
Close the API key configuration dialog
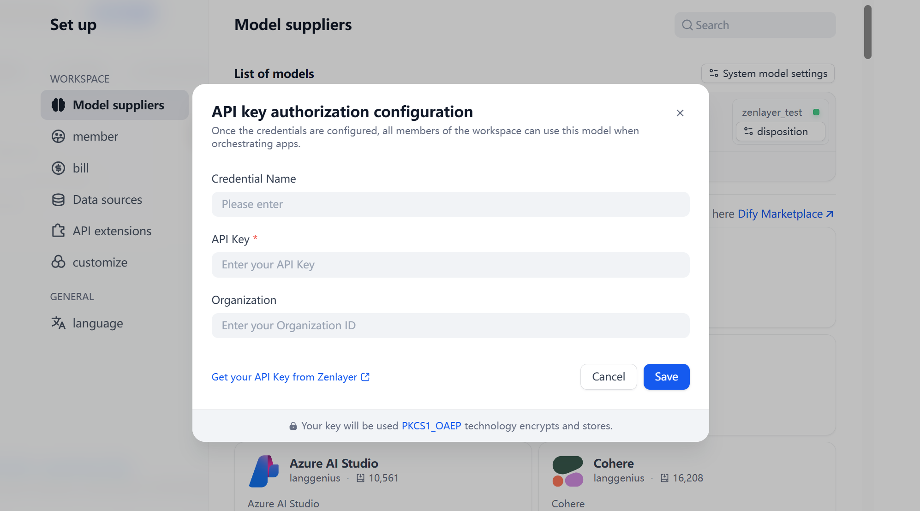pyautogui.click(x=680, y=113)
